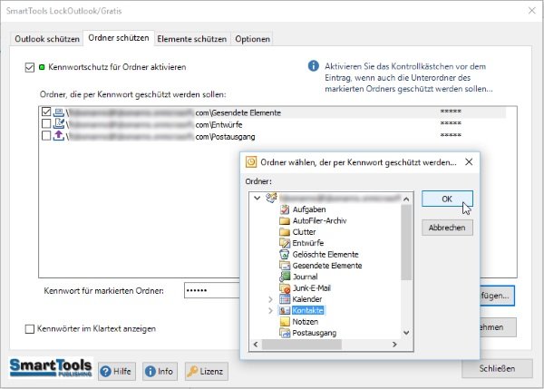Click the Abbrechen button
The image size is (544, 389).
[x=447, y=228]
